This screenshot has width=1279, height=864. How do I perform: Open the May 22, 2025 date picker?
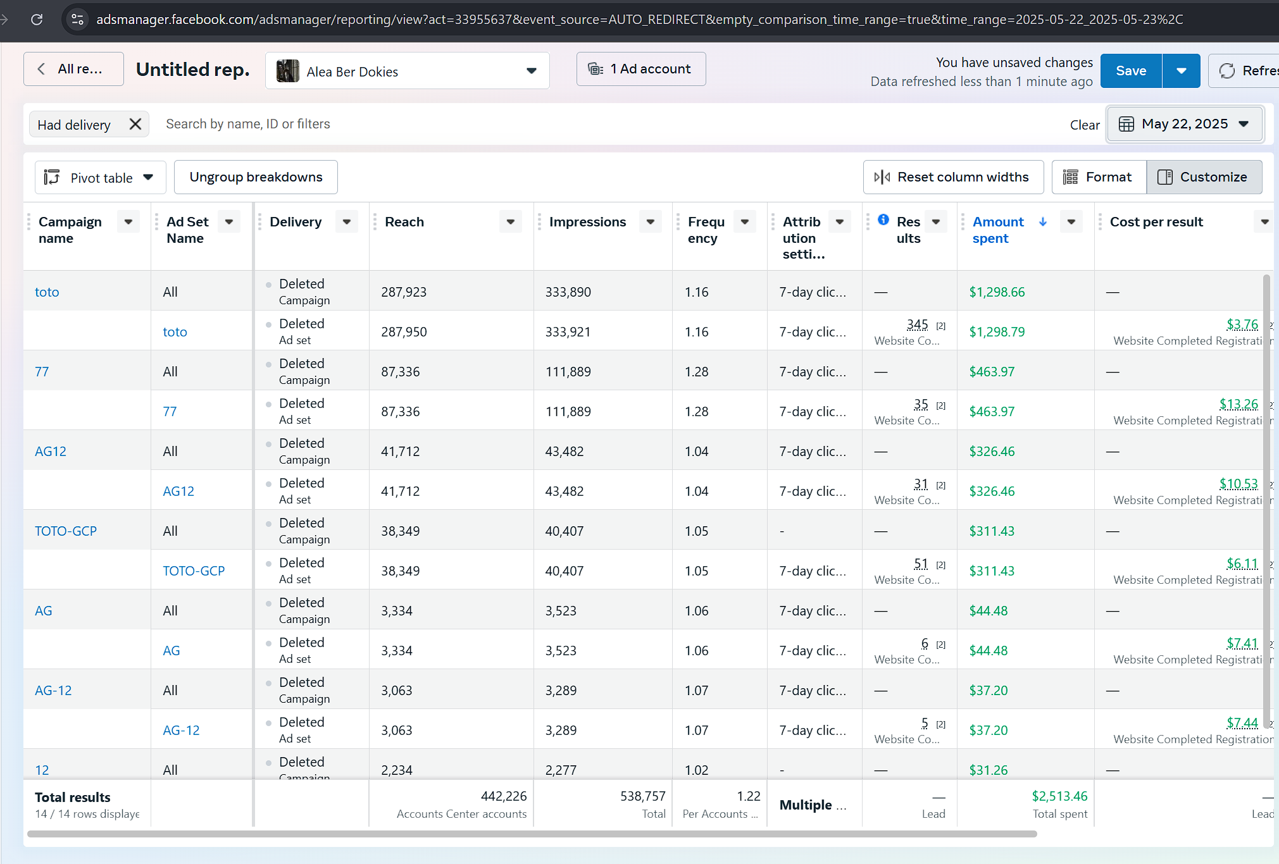click(1184, 124)
